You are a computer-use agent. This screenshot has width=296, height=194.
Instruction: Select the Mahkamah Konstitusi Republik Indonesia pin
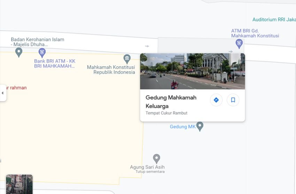(127, 59)
